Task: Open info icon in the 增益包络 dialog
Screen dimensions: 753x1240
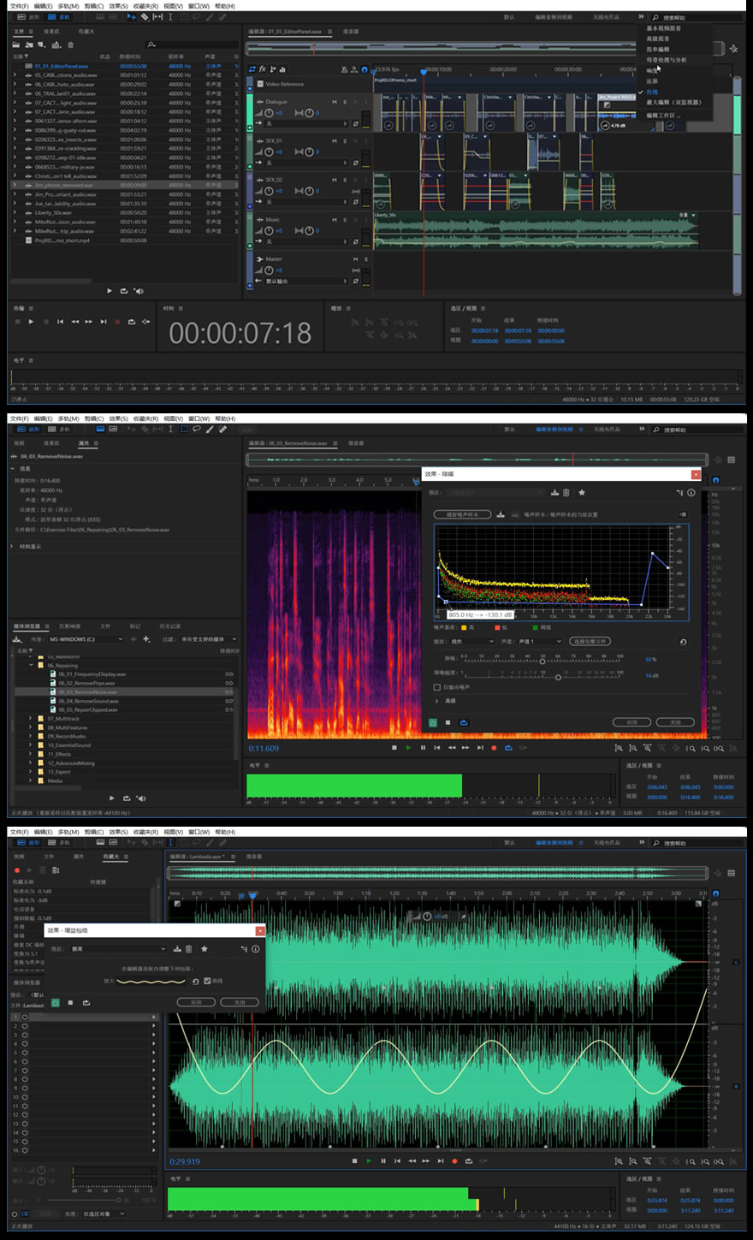Action: coord(255,949)
